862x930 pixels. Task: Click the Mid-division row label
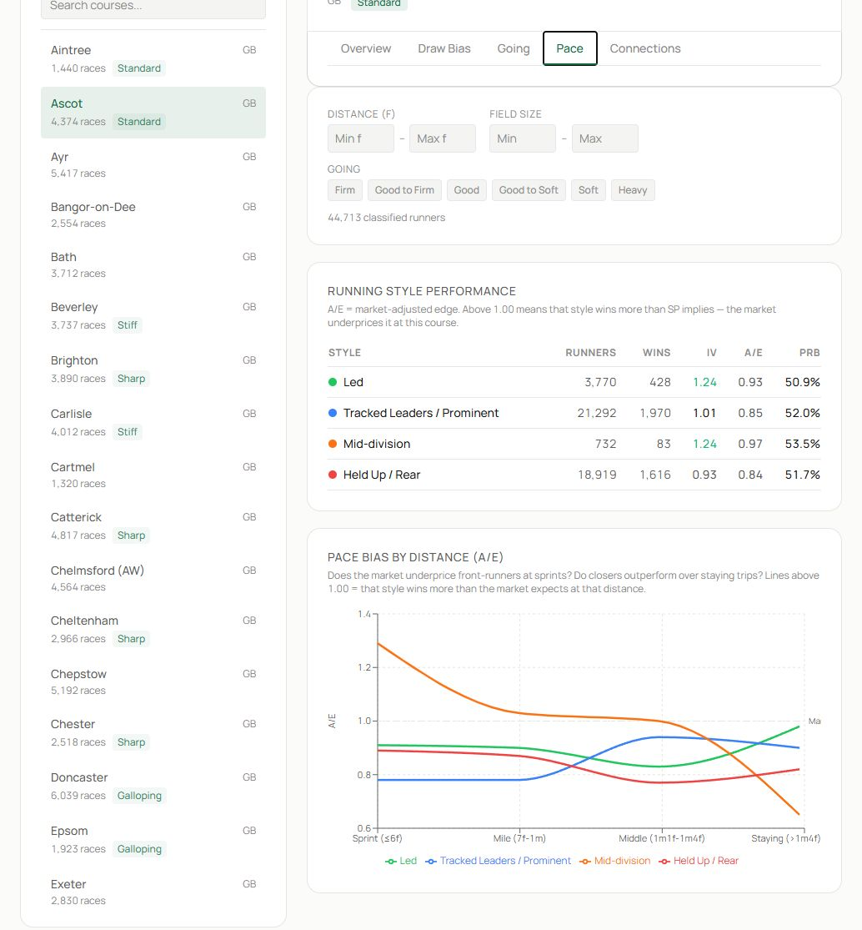tap(377, 444)
